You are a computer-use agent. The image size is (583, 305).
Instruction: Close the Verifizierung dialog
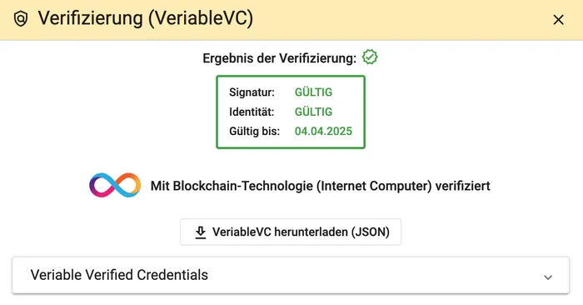tap(558, 19)
